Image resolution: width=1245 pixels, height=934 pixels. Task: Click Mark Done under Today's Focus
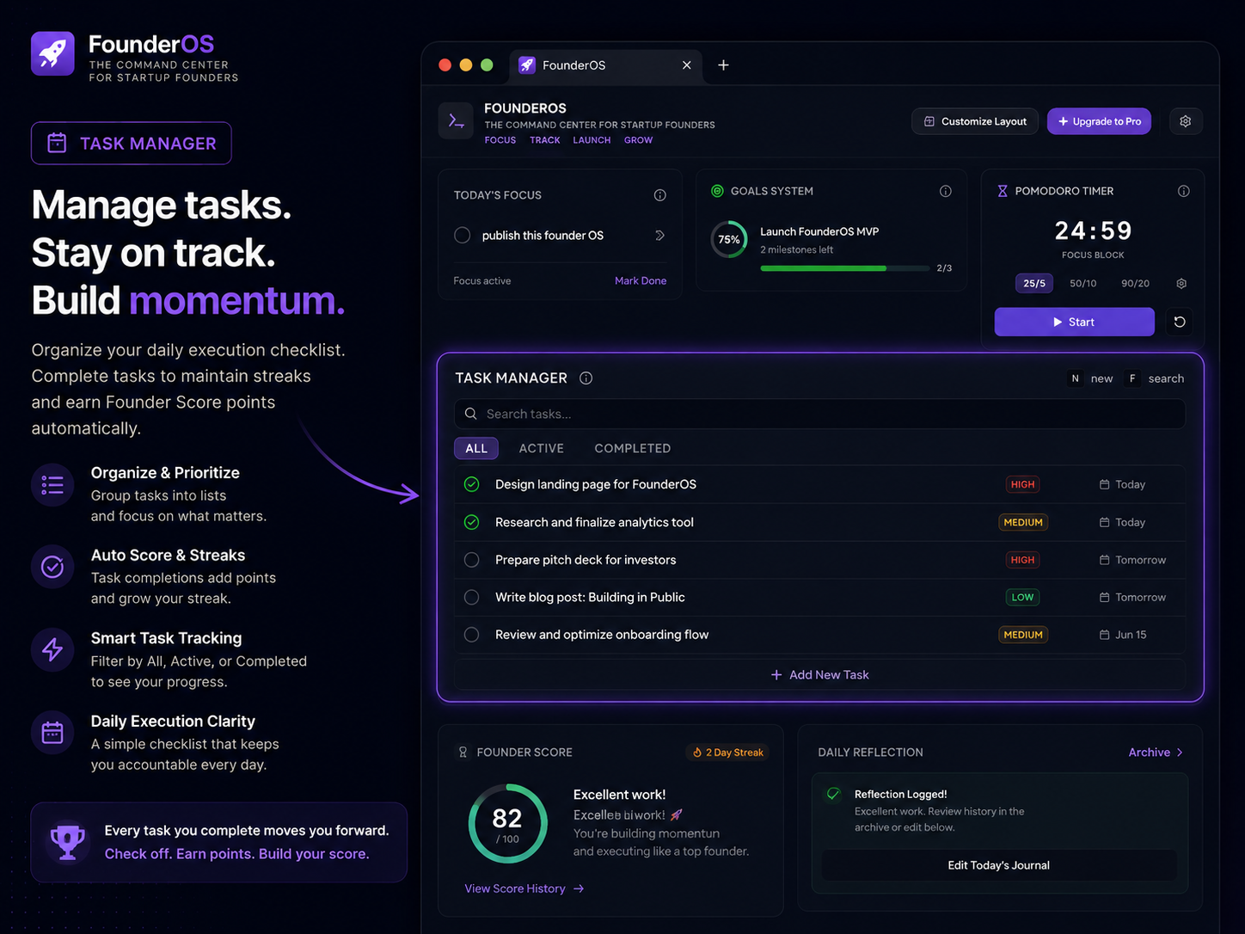(641, 280)
